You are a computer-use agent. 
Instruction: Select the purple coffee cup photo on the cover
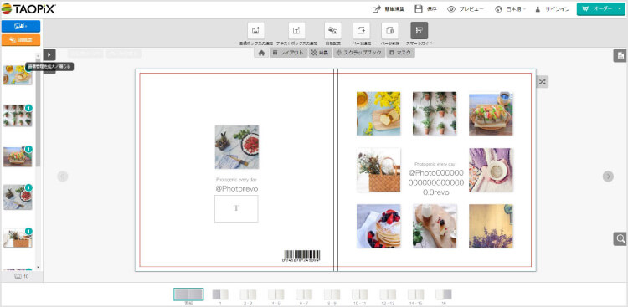coord(491,170)
